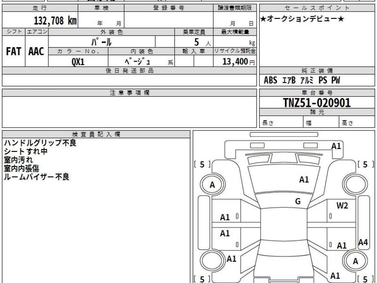Viewport: 377px width, 283px height.
Task: Select the QX1 color code
Action: (x=78, y=62)
